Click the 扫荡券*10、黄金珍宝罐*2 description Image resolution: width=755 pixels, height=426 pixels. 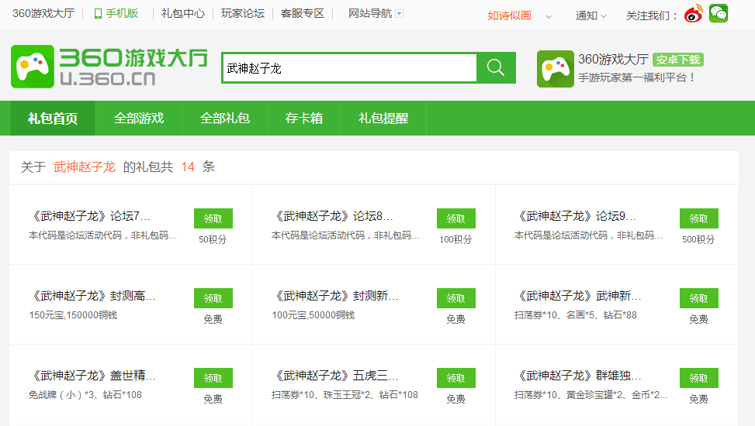[x=591, y=395]
